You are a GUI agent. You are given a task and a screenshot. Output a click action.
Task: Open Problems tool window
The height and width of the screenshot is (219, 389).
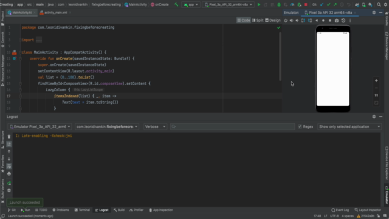click(x=61, y=210)
